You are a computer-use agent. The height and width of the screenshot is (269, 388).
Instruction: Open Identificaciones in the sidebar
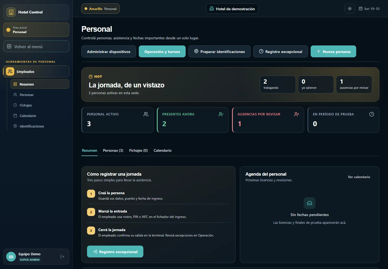click(x=40, y=126)
